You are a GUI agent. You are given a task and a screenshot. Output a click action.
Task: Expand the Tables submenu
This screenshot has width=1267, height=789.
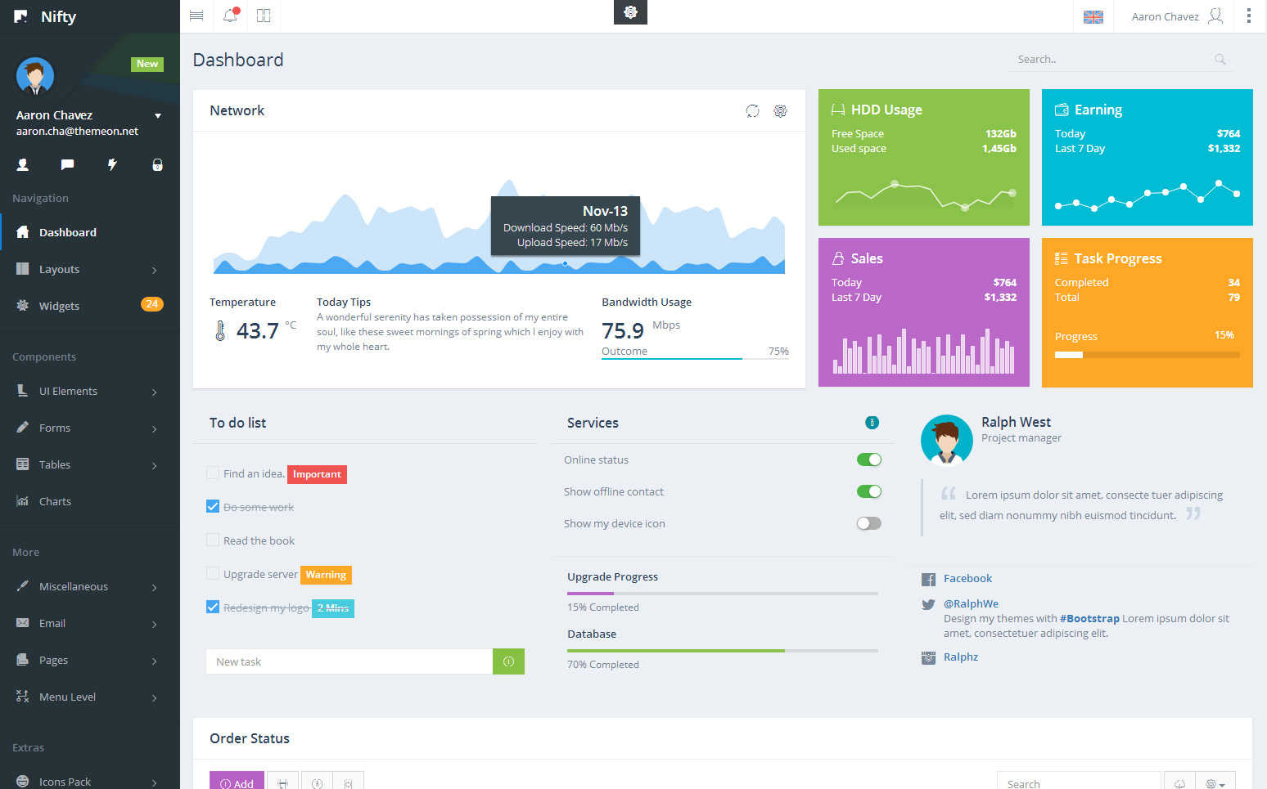point(90,464)
